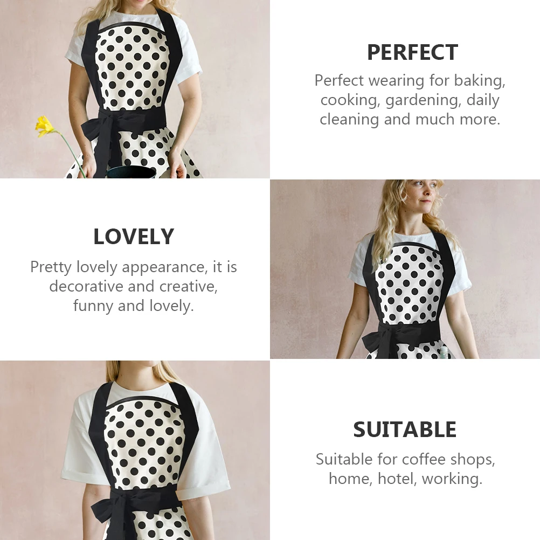
Task: Select the bottom close-up apron photo
Action: coord(135,450)
